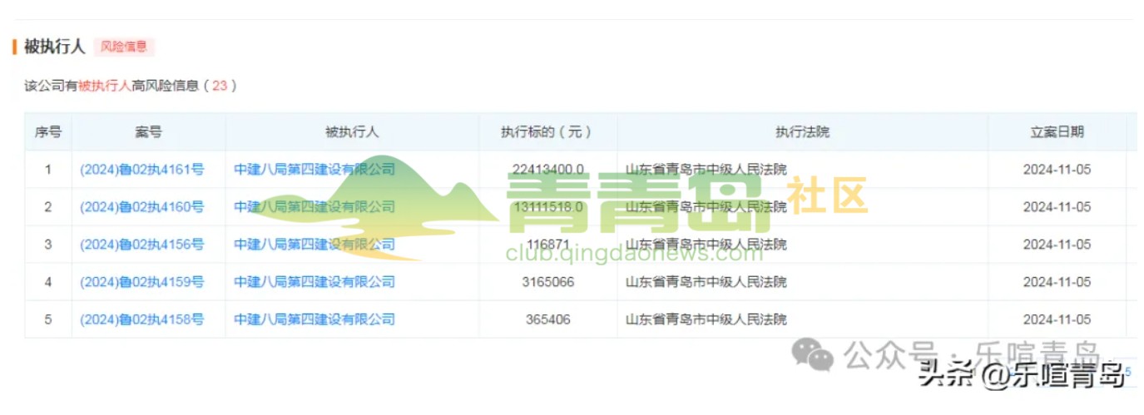Screen dimensions: 1144x415
Task: Click the 被执行人 column header
Action: tap(352, 132)
